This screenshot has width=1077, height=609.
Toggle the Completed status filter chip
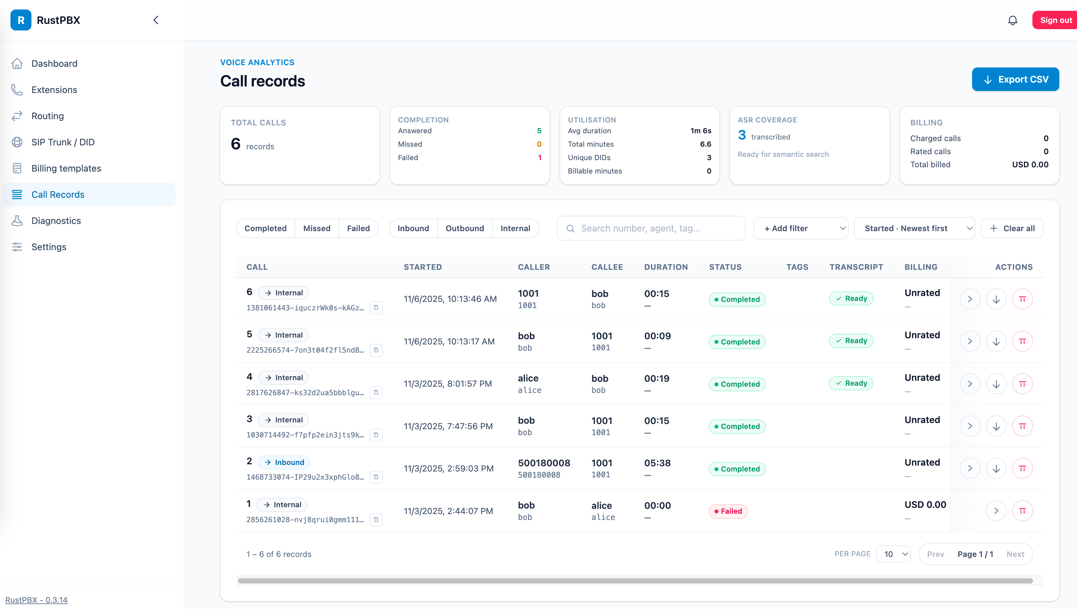coord(265,228)
